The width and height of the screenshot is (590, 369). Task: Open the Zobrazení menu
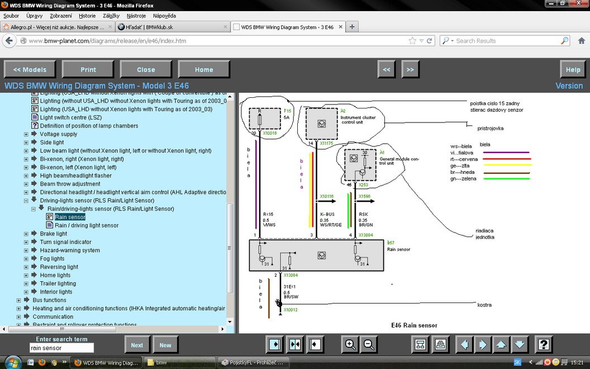[60, 16]
